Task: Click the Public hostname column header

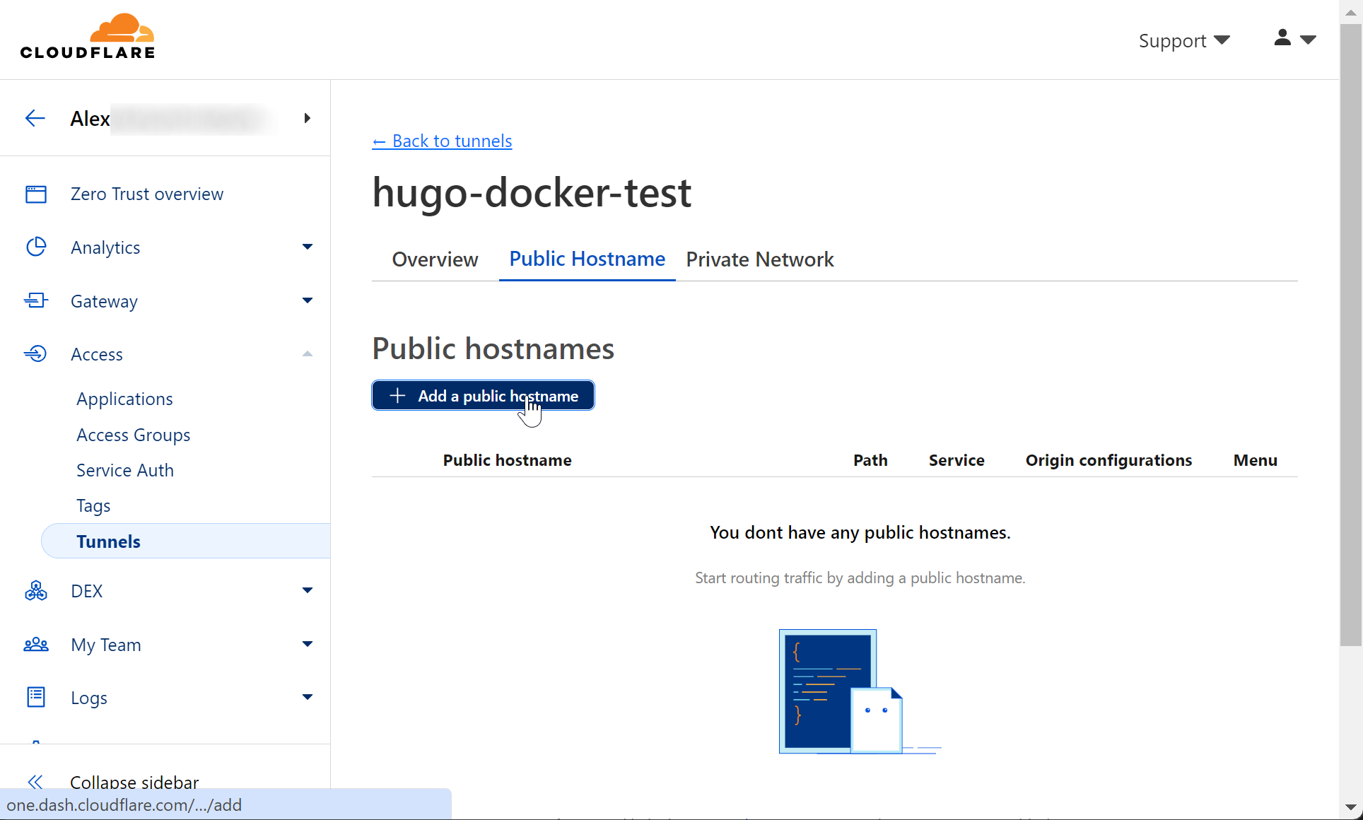Action: pyautogui.click(x=507, y=460)
